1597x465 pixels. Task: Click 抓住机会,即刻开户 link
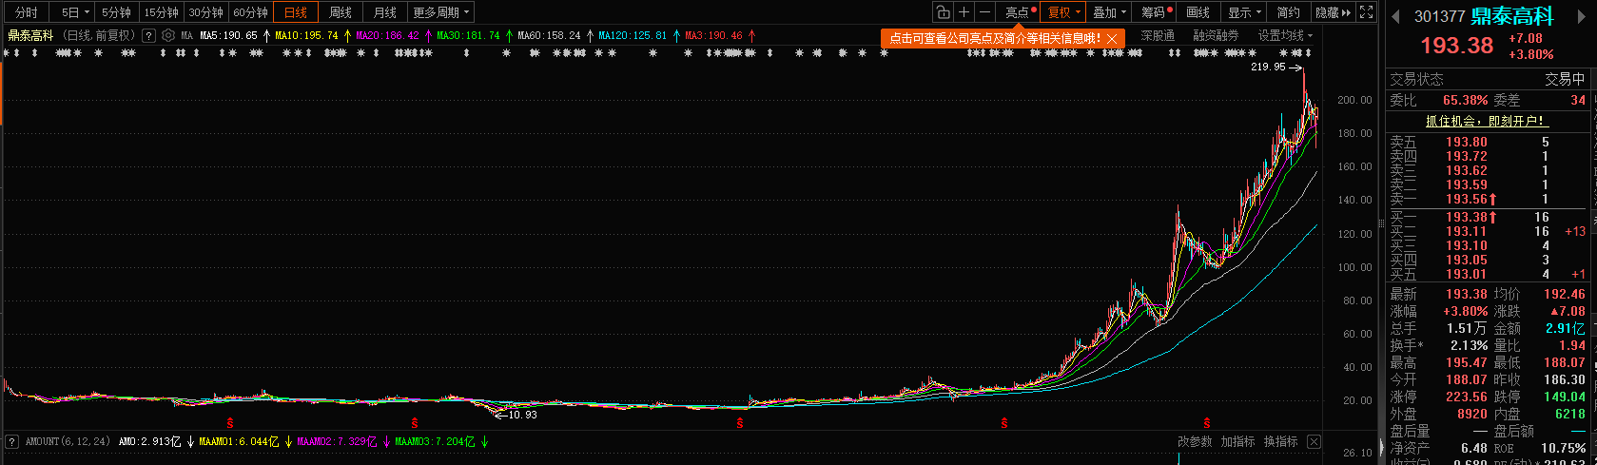click(x=1486, y=121)
